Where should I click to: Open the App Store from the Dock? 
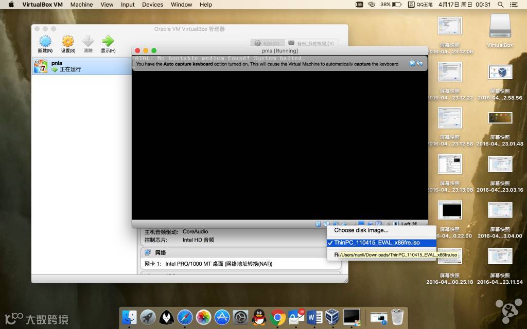click(x=222, y=317)
